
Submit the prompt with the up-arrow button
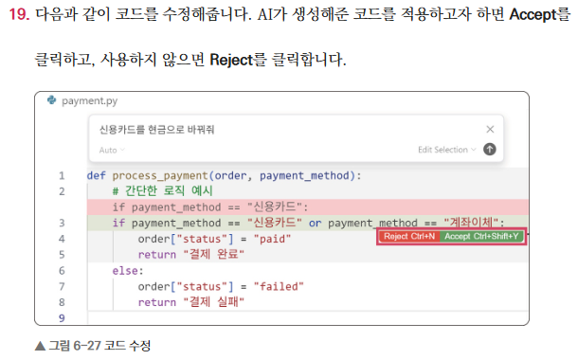pyautogui.click(x=490, y=150)
